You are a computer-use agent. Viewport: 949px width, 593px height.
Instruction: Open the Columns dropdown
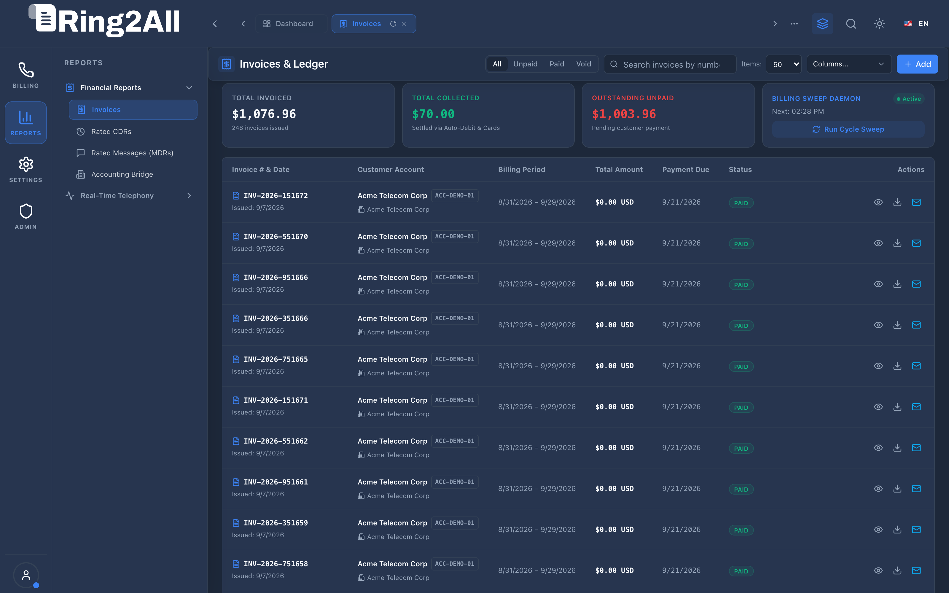coord(848,64)
